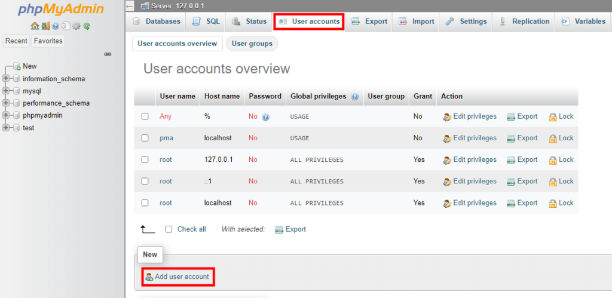Switch to User groups sub-tab
The image size is (612, 298).
(x=252, y=44)
